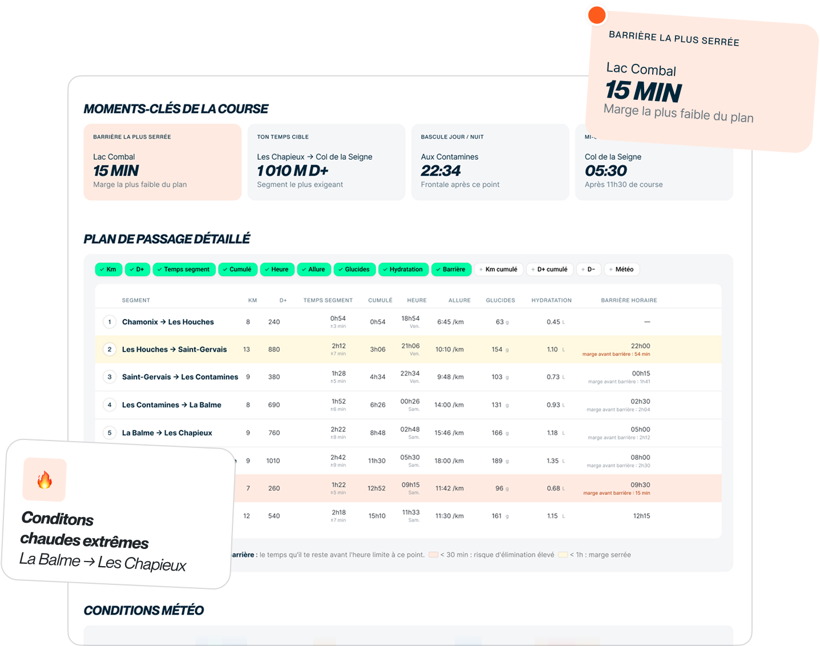Click the 'marge avant barrière : 15 min' note
820x646 pixels.
click(616, 493)
